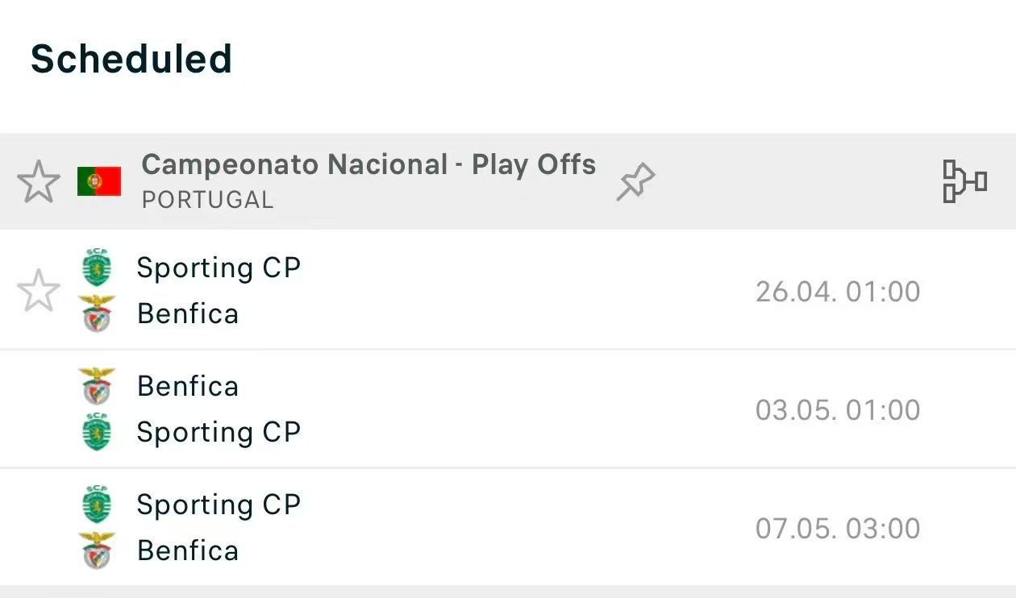Image resolution: width=1016 pixels, height=598 pixels.
Task: Open Sporting CP team name in 26.04 match
Action: [x=219, y=268]
